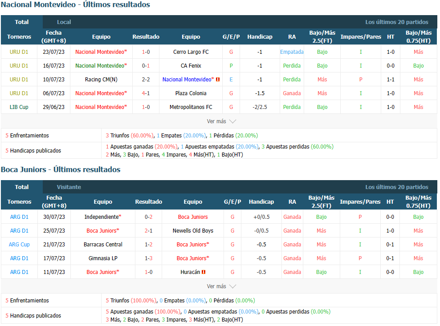The height and width of the screenshot is (326, 440).
Task: Click '5 Apuestas ganadas (100.00%)' text
Action: (143, 312)
